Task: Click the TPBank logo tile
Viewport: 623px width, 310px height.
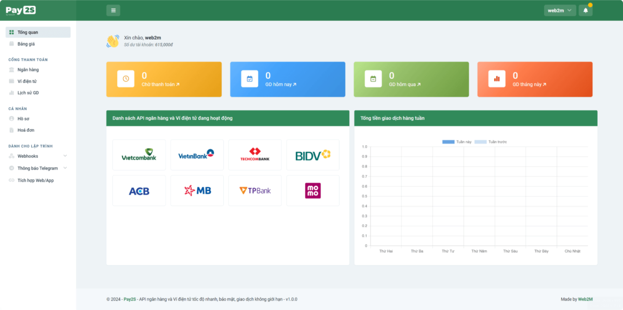Action: tap(255, 191)
